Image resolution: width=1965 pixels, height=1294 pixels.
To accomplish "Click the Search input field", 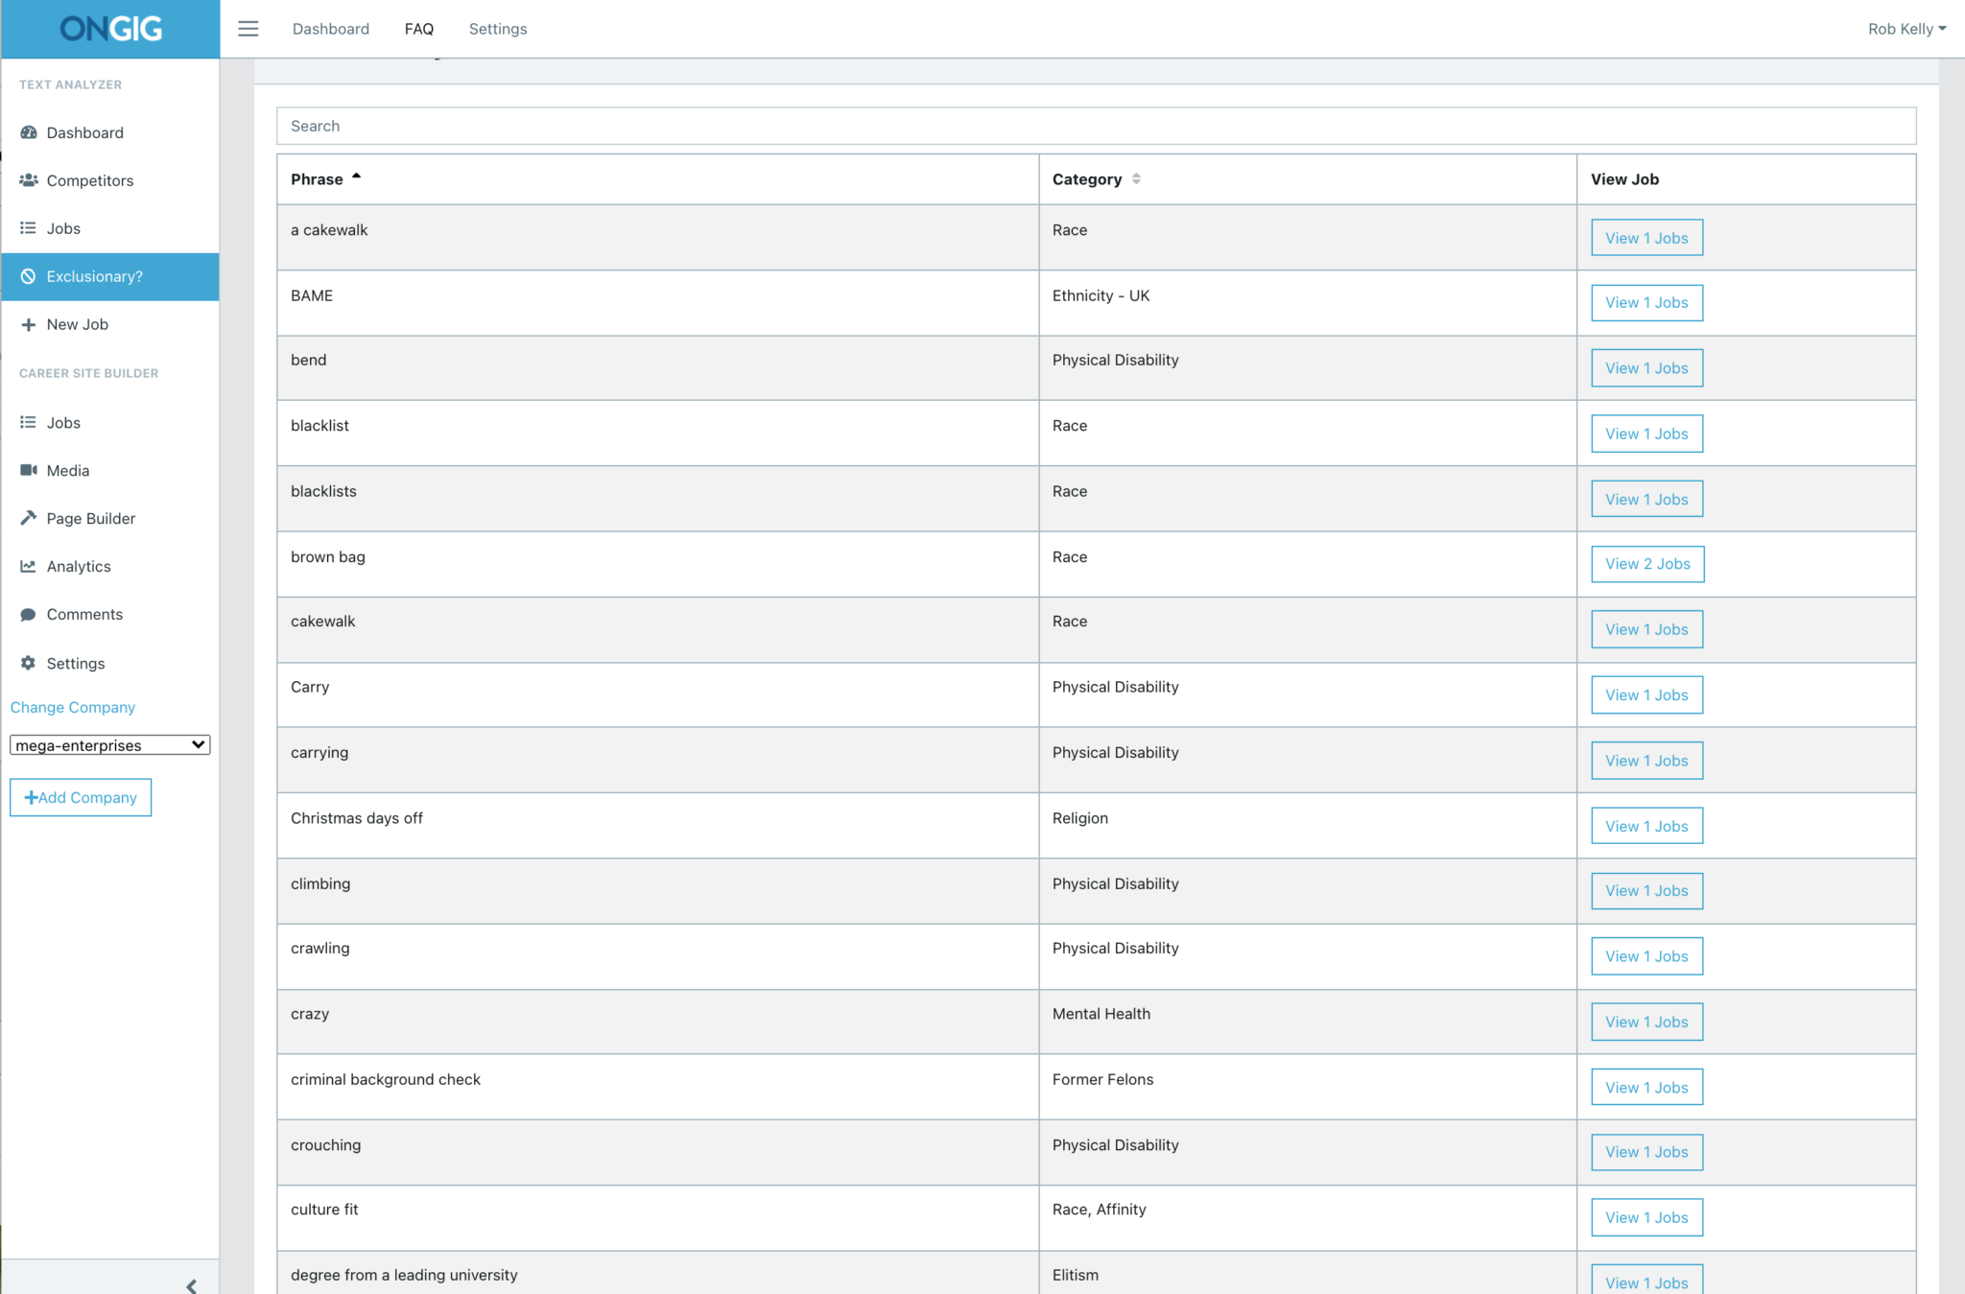I will (x=1096, y=126).
